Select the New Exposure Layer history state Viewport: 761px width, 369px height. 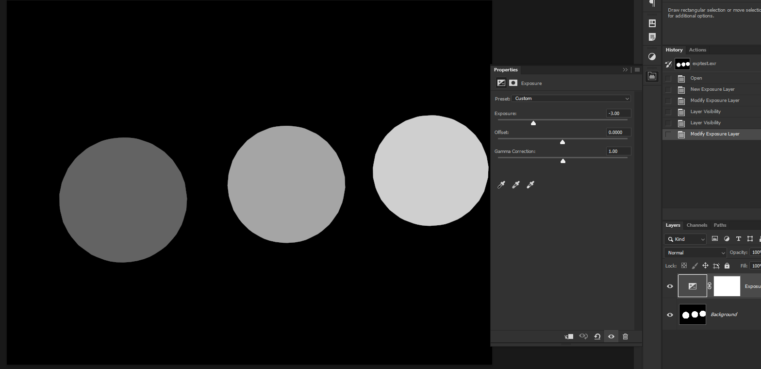712,89
